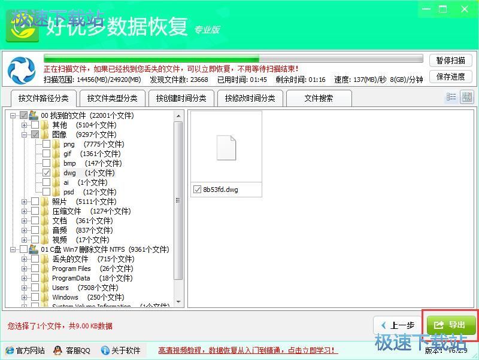
Task: Click the folder icon for psd
Action: point(56,192)
